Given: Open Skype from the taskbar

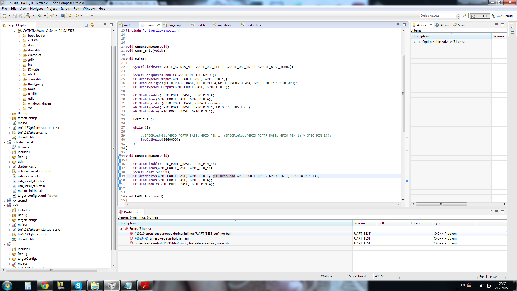Looking at the screenshot, I should (x=78, y=286).
